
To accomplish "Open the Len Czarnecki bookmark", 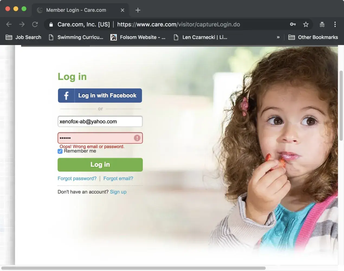I will [x=200, y=37].
